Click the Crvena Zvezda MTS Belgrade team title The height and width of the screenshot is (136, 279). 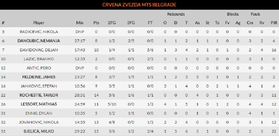point(139,5)
